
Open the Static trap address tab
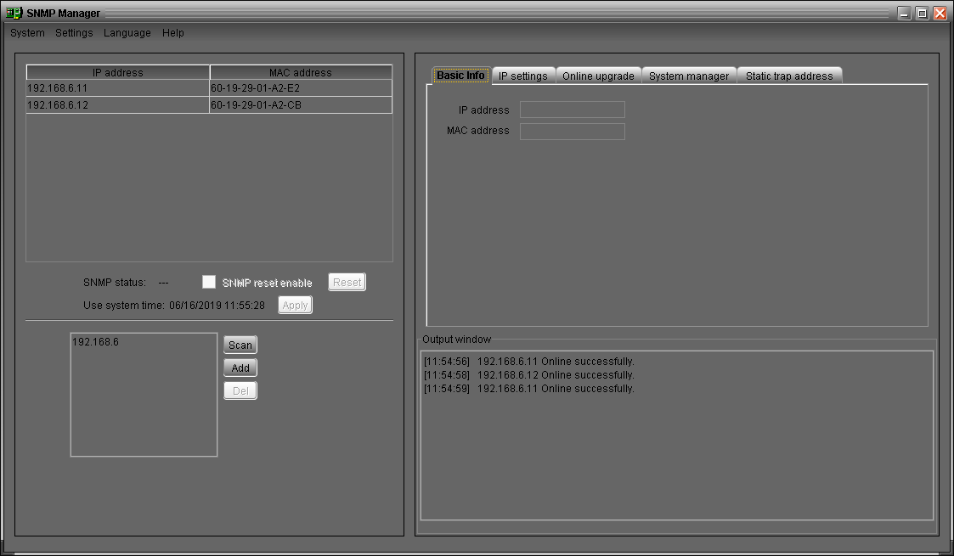click(x=789, y=76)
